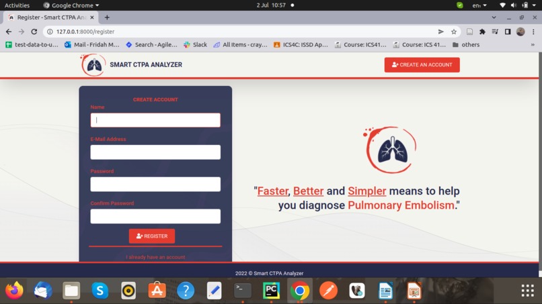Open the Chrome profile avatar
This screenshot has width=542, height=304.
coord(520,32)
